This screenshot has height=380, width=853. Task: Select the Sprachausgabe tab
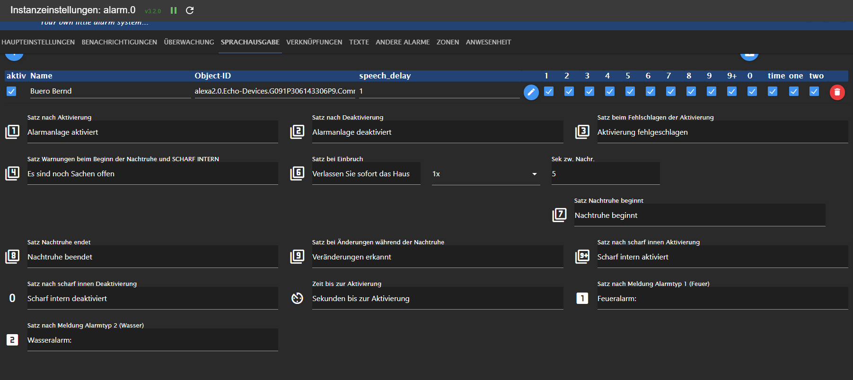[x=250, y=42]
